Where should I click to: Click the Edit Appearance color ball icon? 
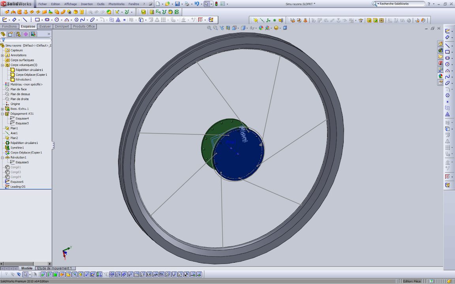(261, 28)
